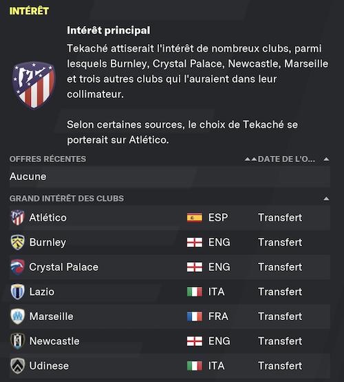
Task: Click the large Atlético Madrid crest
Action: tap(34, 85)
